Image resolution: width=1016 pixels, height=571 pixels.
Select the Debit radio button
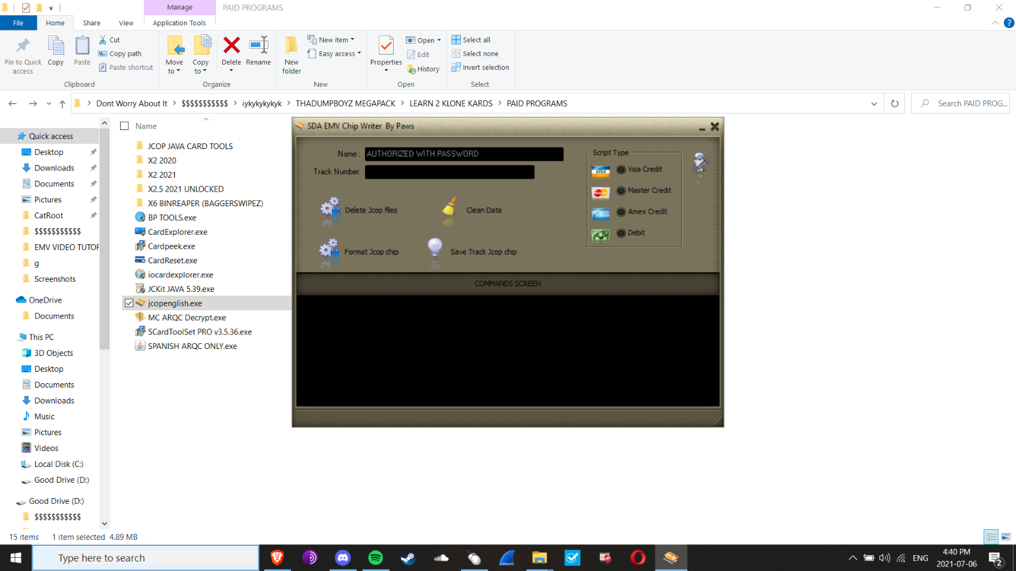[x=621, y=233]
